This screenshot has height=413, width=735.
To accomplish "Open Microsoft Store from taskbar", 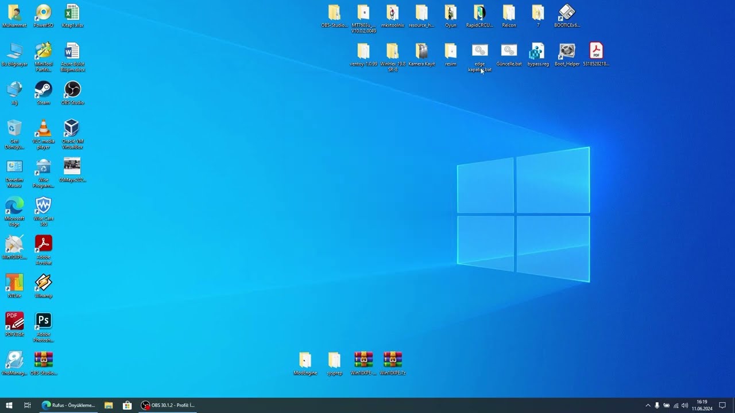I will (x=127, y=405).
